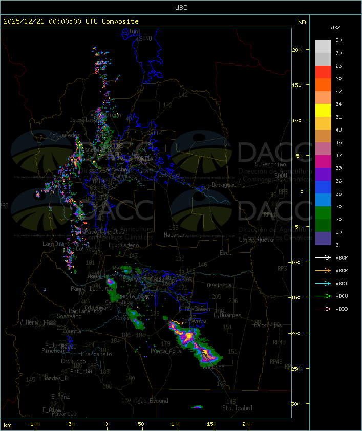Screen dimensions: 362x431
Task: Click the Sosneado place label
Action: click(x=69, y=316)
